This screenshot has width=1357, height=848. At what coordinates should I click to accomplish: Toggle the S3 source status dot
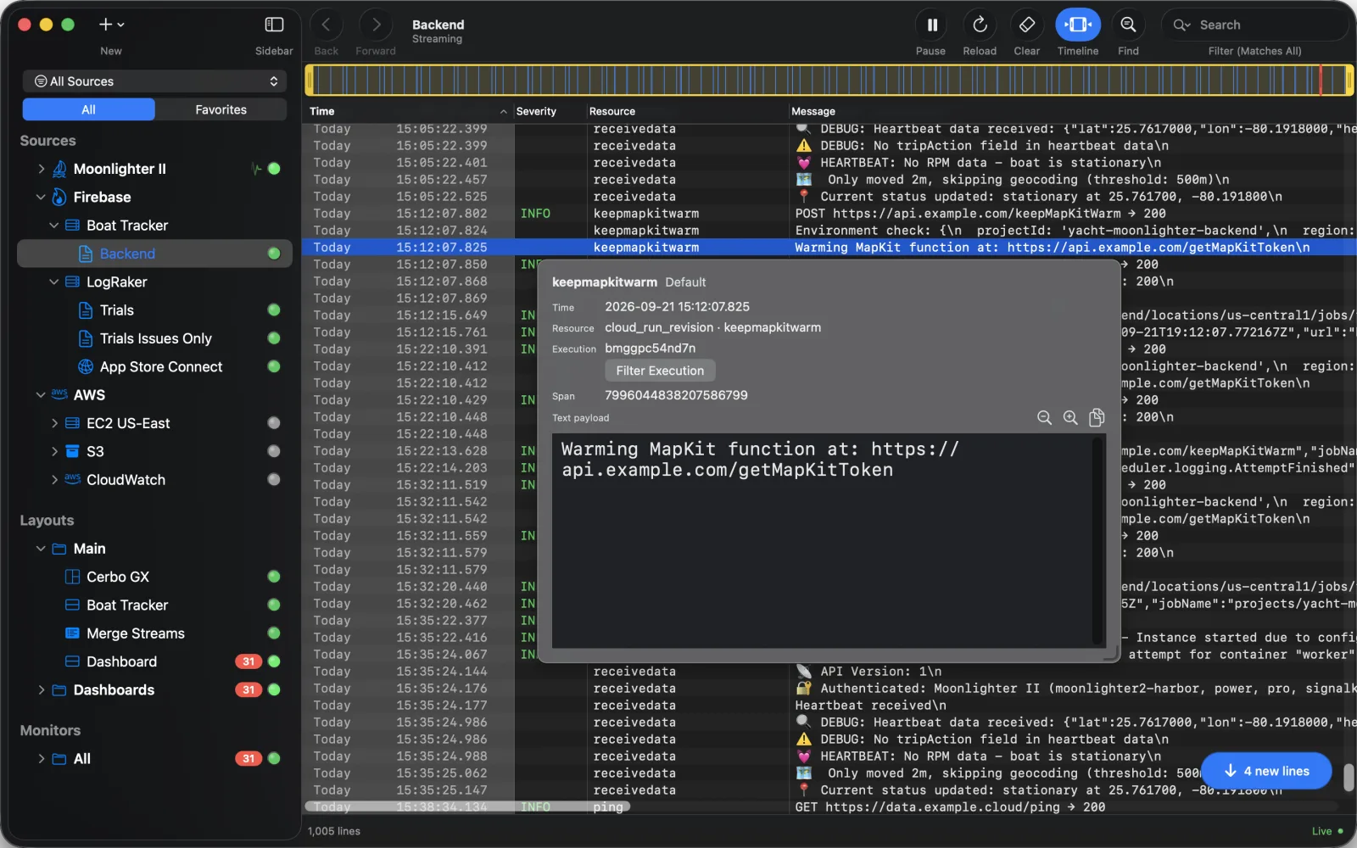[x=274, y=451]
